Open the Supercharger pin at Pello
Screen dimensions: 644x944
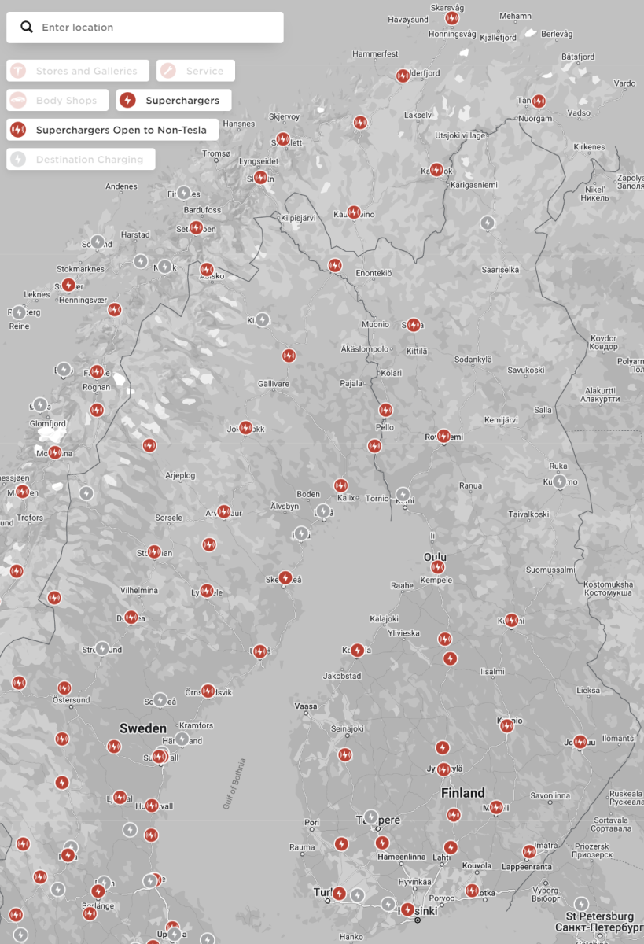(x=385, y=410)
